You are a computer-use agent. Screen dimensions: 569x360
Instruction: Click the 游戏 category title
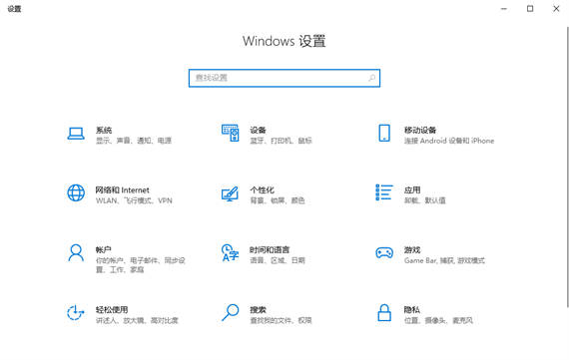pos(412,249)
